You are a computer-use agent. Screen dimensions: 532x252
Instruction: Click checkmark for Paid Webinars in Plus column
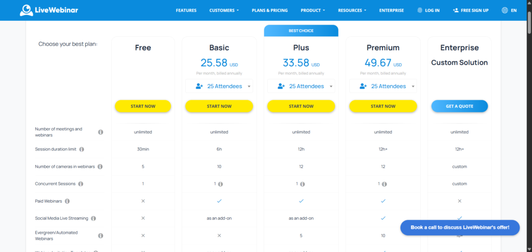click(x=301, y=201)
